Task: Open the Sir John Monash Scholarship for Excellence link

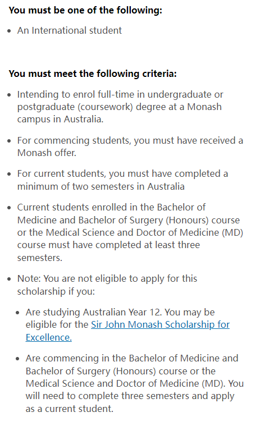Action: (x=160, y=325)
